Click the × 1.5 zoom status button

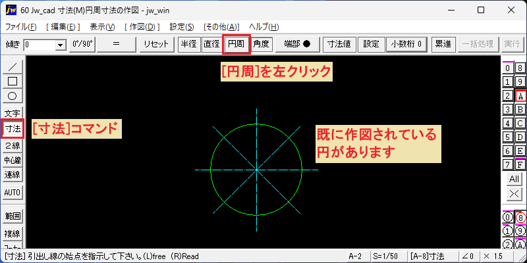497,256
